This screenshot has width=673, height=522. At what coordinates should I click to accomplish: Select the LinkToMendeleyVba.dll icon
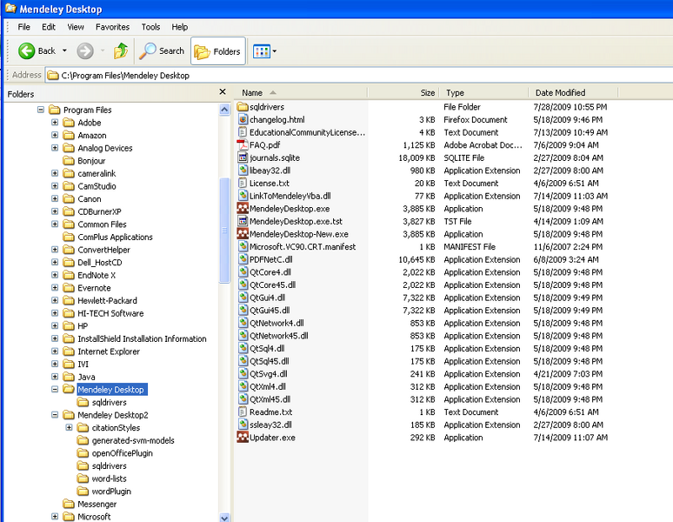(243, 196)
